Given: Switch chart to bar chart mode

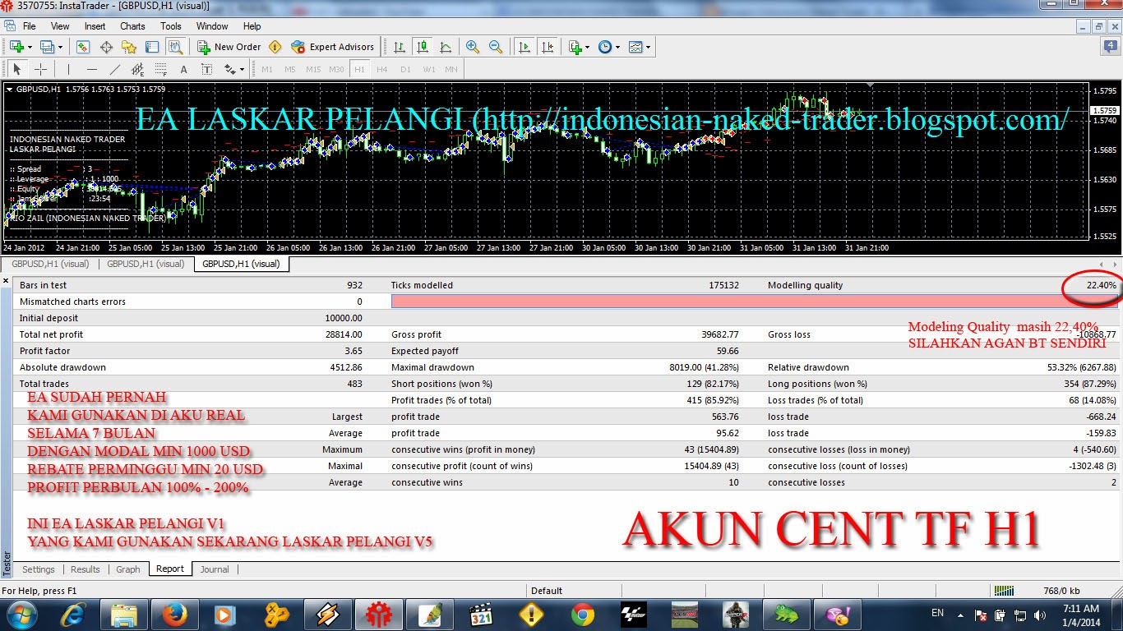Looking at the screenshot, I should tap(399, 47).
